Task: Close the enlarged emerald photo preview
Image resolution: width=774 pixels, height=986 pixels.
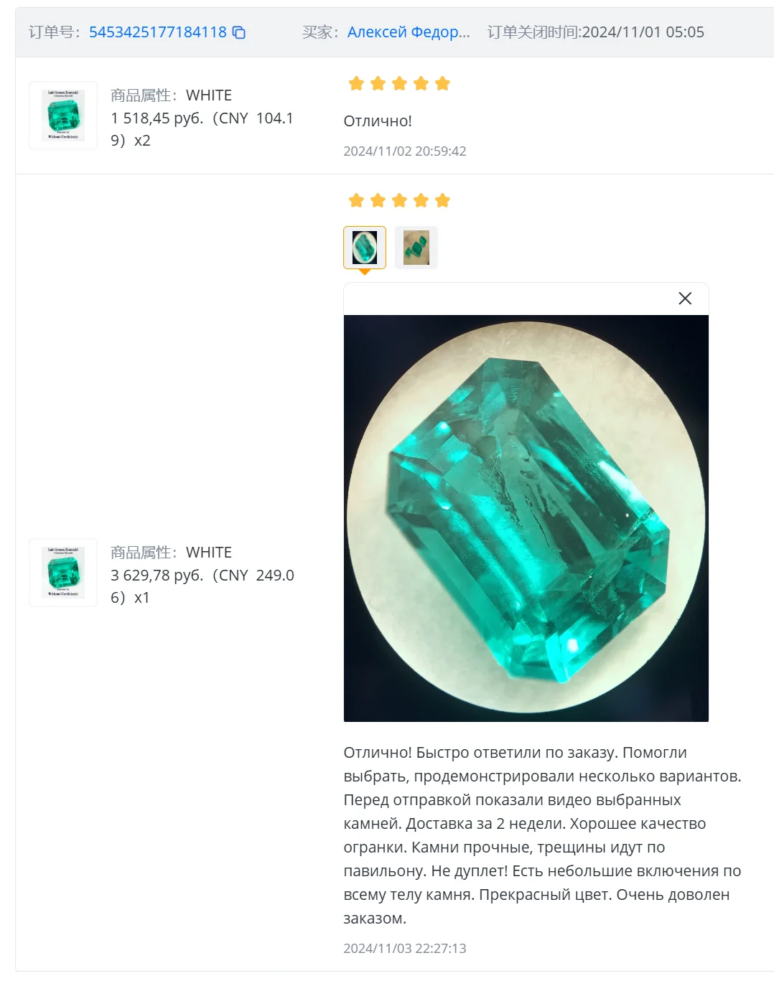Action: 685,299
